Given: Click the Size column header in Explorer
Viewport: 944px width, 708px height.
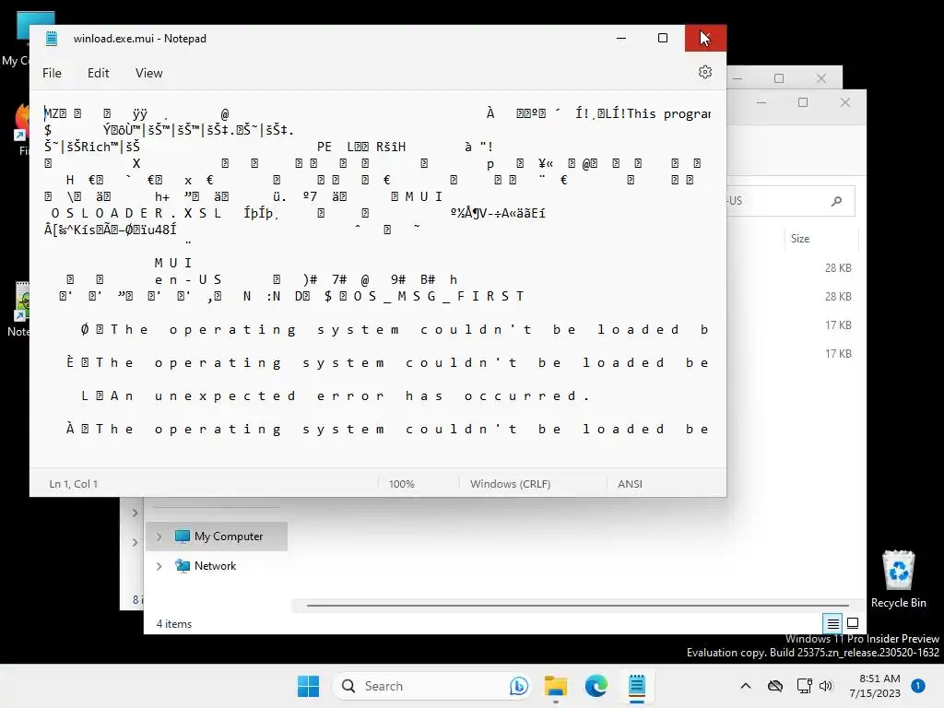Looking at the screenshot, I should (800, 239).
